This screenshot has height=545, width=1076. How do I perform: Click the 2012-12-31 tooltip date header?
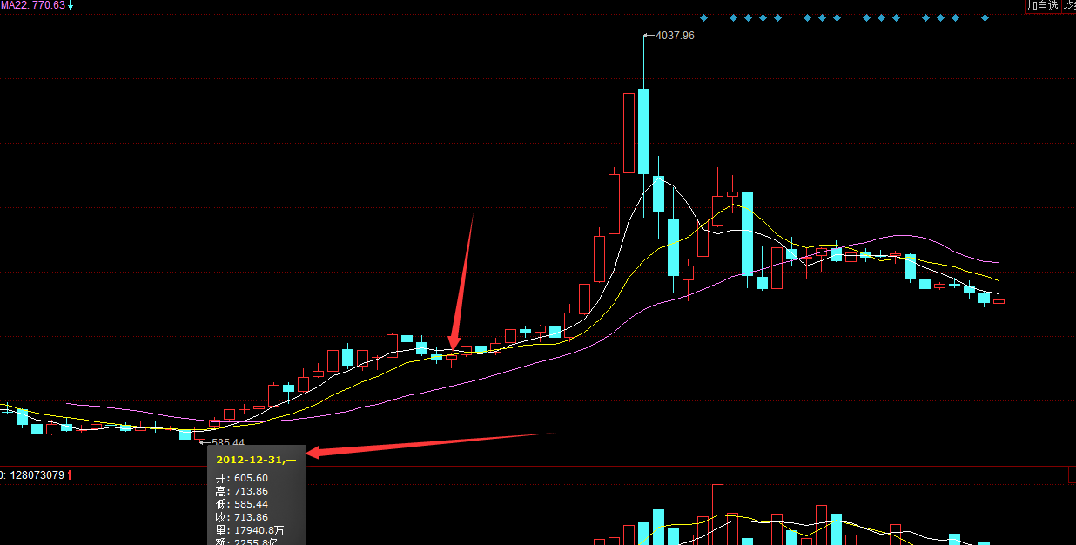257,459
